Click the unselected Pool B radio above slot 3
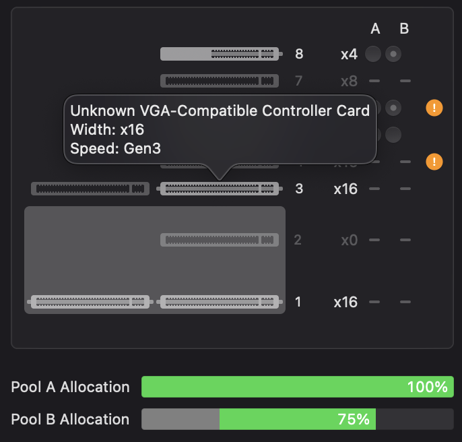This screenshot has height=442, width=462. click(x=394, y=135)
